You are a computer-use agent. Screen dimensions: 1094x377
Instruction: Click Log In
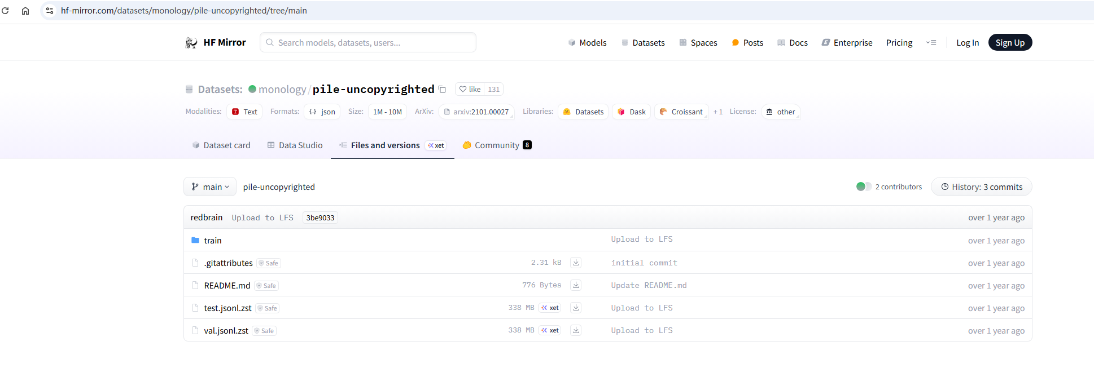coord(968,43)
